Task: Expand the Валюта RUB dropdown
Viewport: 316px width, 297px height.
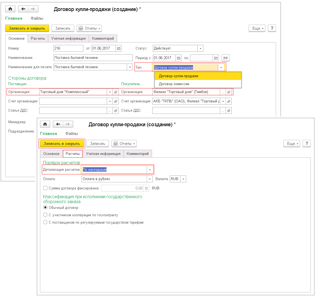Action: pos(183,179)
